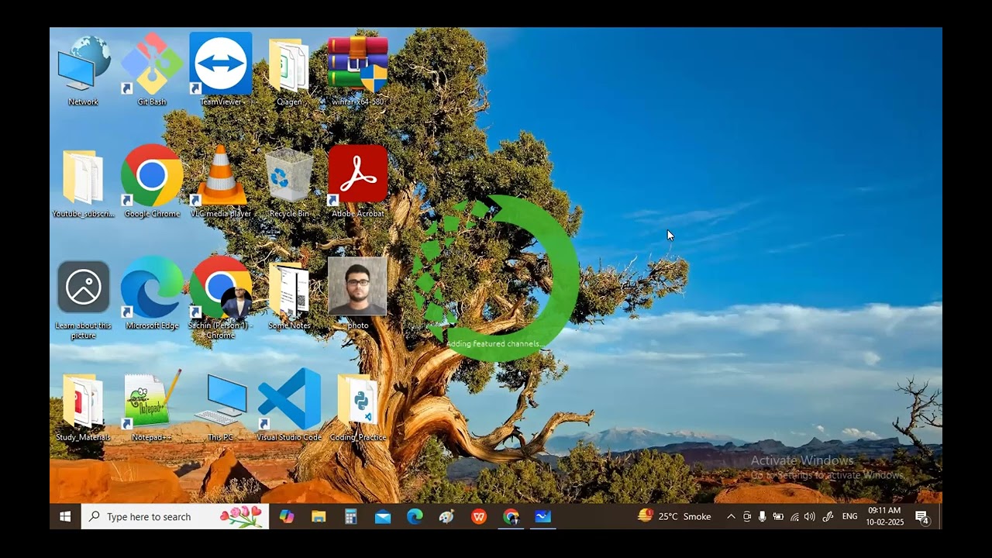Viewport: 992px width, 558px height.
Task: Open the Calculator taskbar icon
Action: point(350,516)
